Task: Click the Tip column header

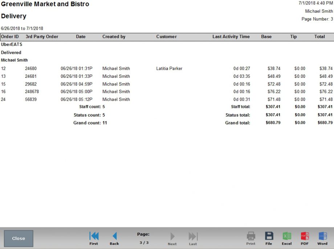Action: (293, 37)
